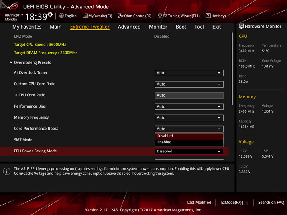This screenshot has height=215, width=287.
Task: Click the EzMode exit arrow icon
Action: point(246,203)
